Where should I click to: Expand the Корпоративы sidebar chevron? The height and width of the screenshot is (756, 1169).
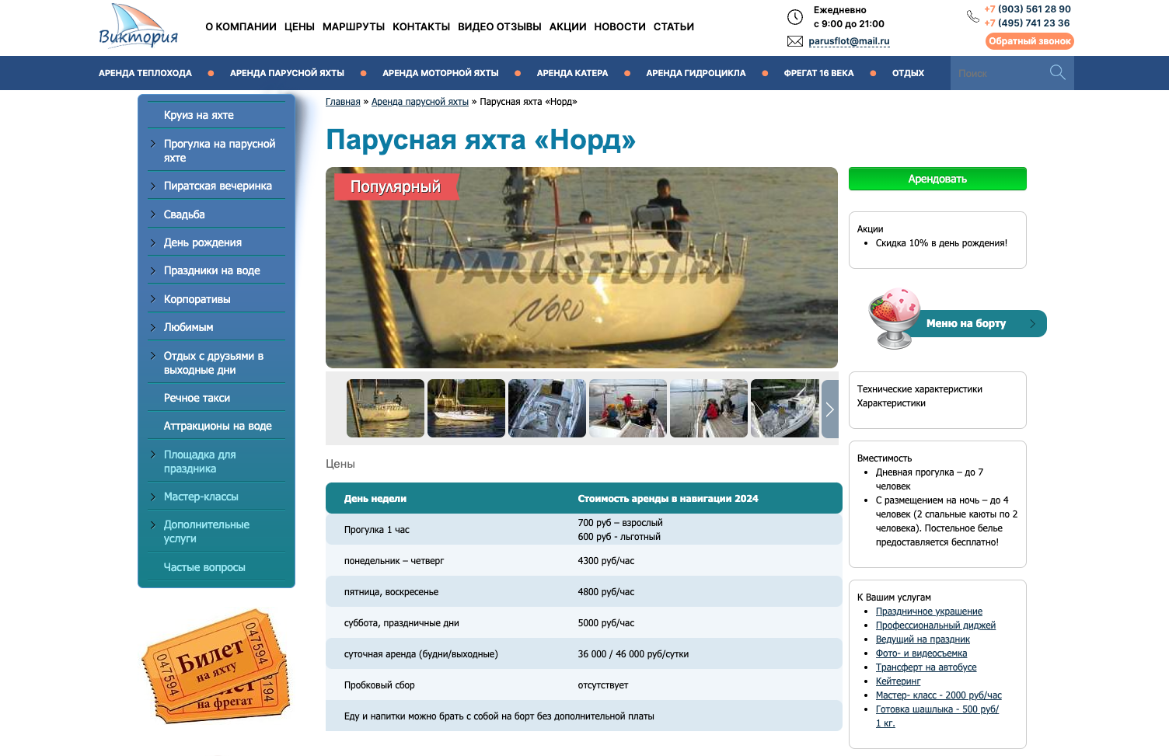coord(153,298)
